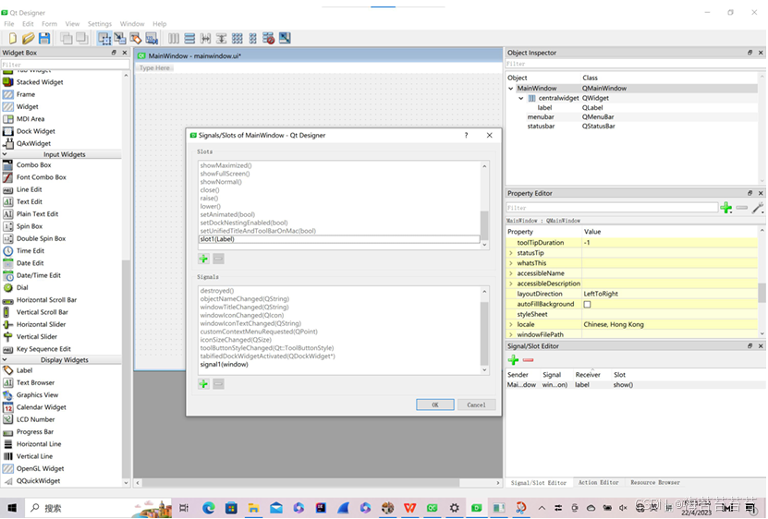
Task: Add a connection in Signal/Slot Editor
Action: point(513,360)
